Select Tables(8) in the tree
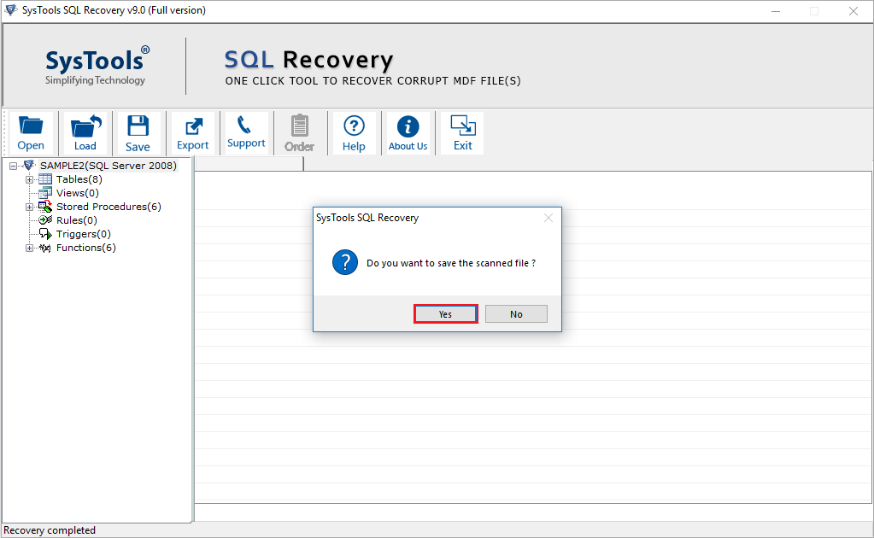The image size is (874, 538). (79, 179)
